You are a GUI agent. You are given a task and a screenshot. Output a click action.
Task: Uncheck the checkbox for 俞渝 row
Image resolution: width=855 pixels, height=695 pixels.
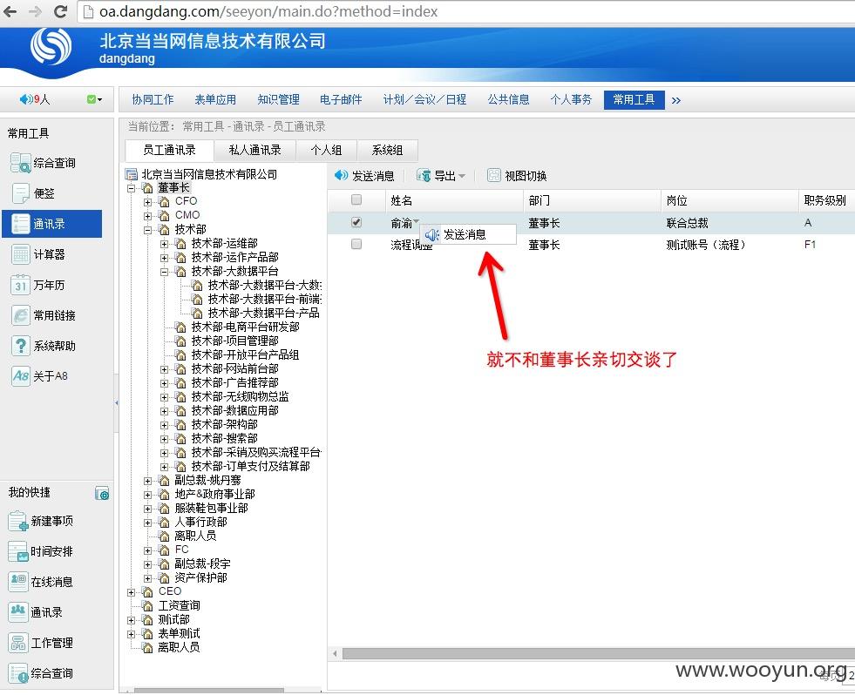pos(356,222)
